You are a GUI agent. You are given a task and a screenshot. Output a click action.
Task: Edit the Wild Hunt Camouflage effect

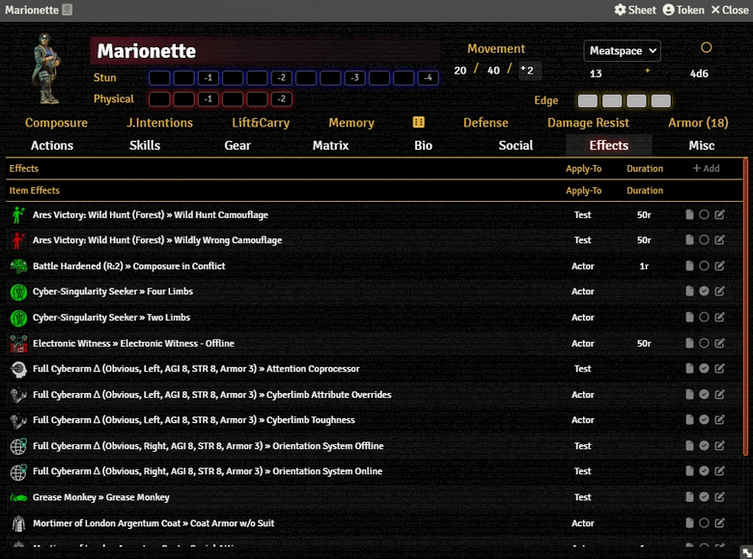(719, 214)
